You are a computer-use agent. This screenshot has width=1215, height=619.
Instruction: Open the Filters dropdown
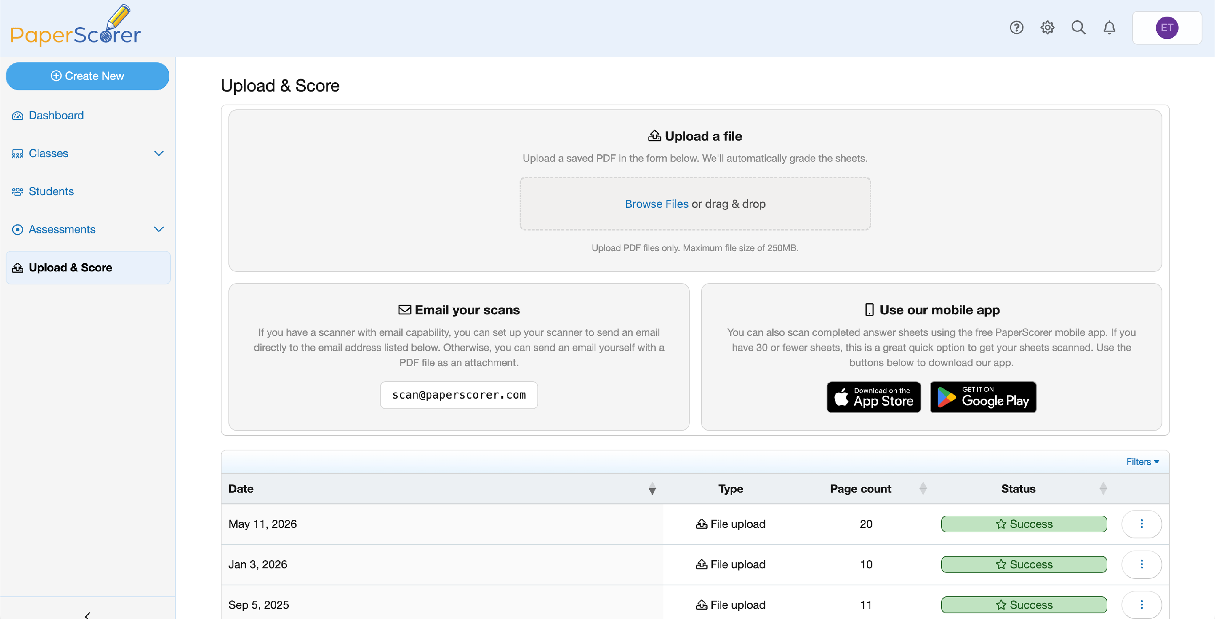click(1143, 462)
